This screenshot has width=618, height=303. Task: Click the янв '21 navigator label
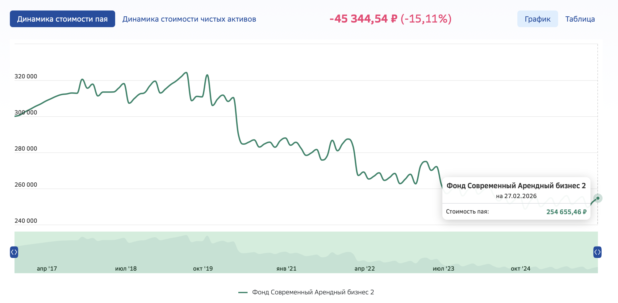click(x=286, y=268)
